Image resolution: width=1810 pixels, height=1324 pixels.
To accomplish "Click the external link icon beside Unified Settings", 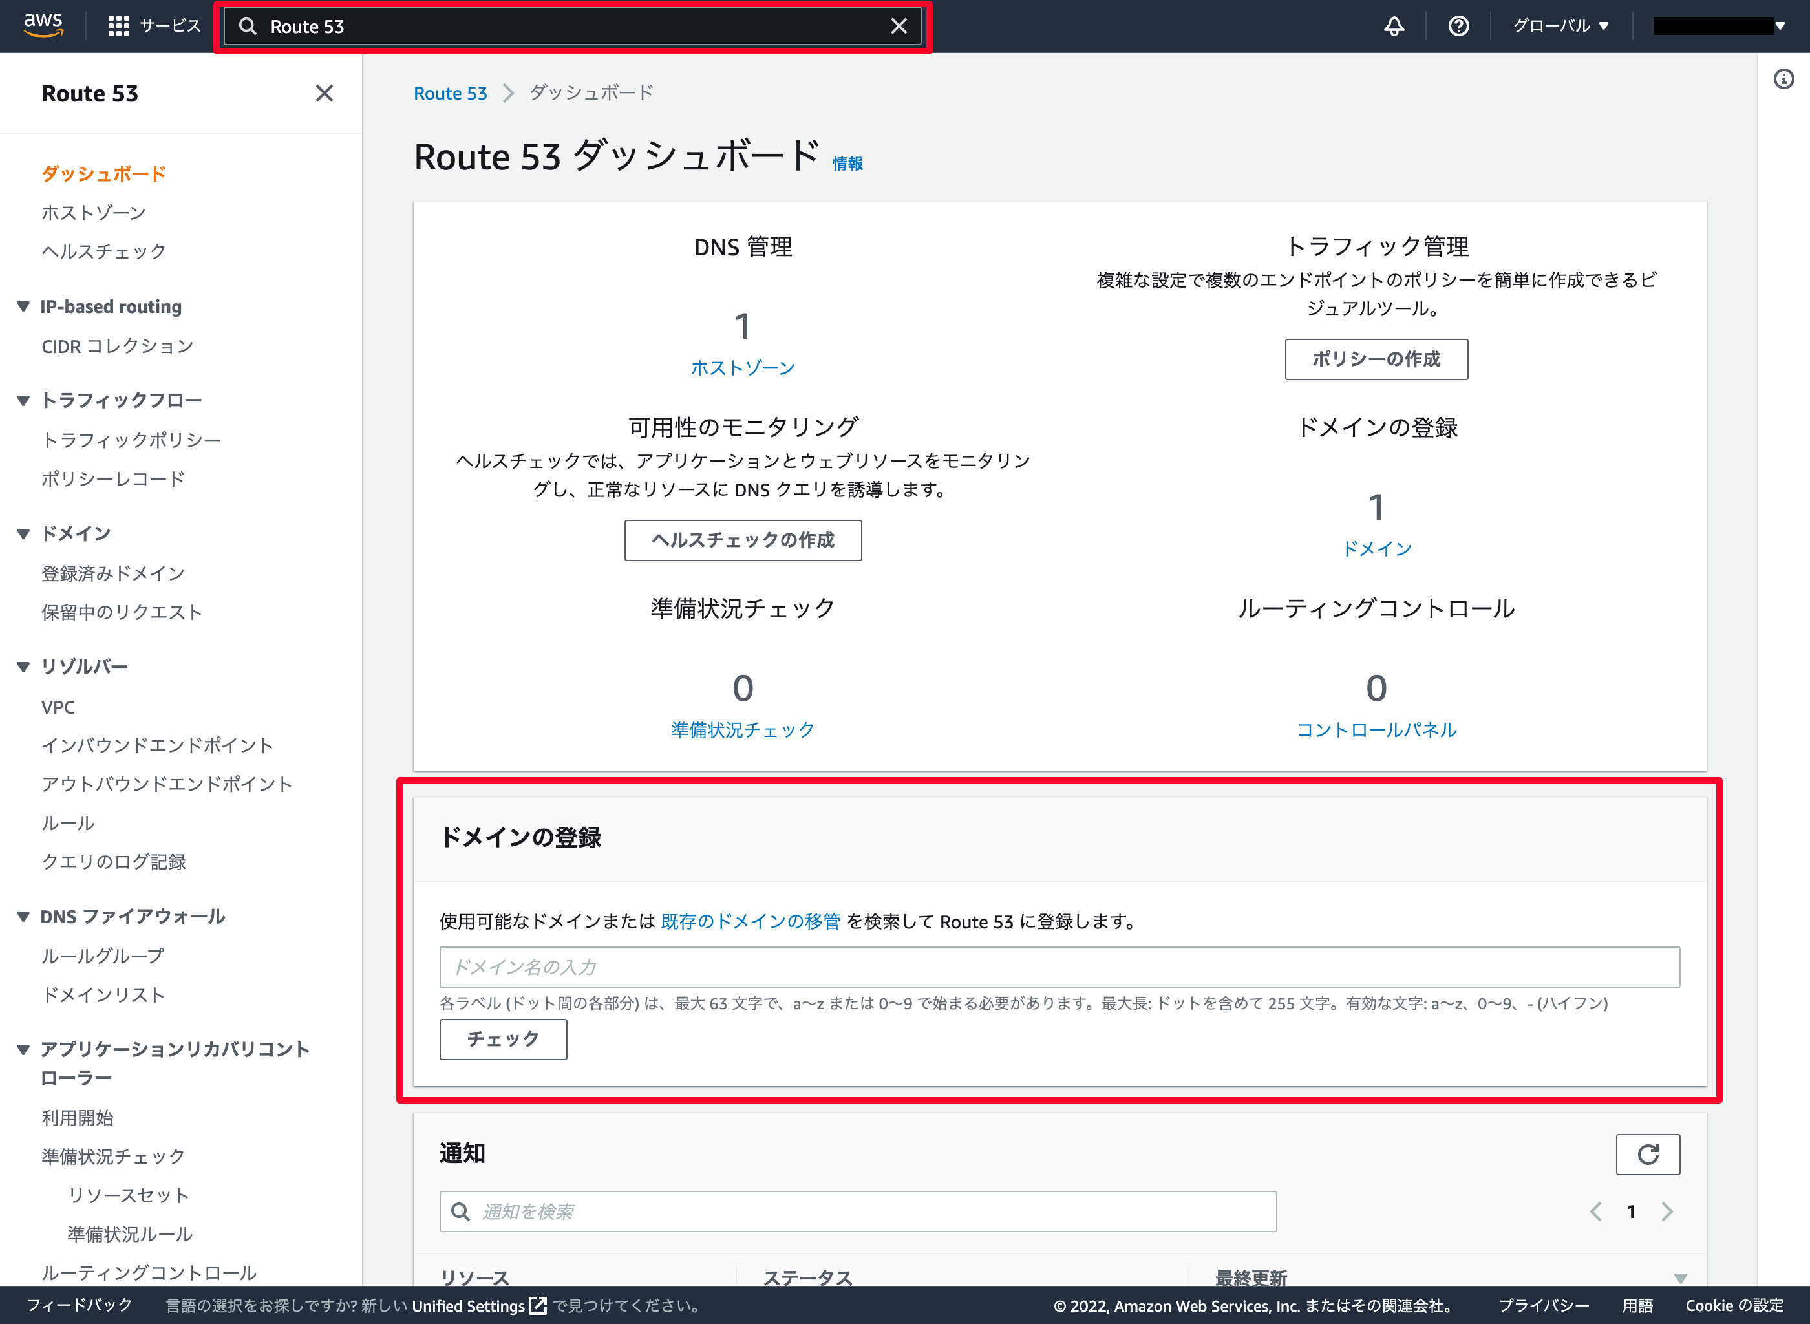I will [x=538, y=1305].
